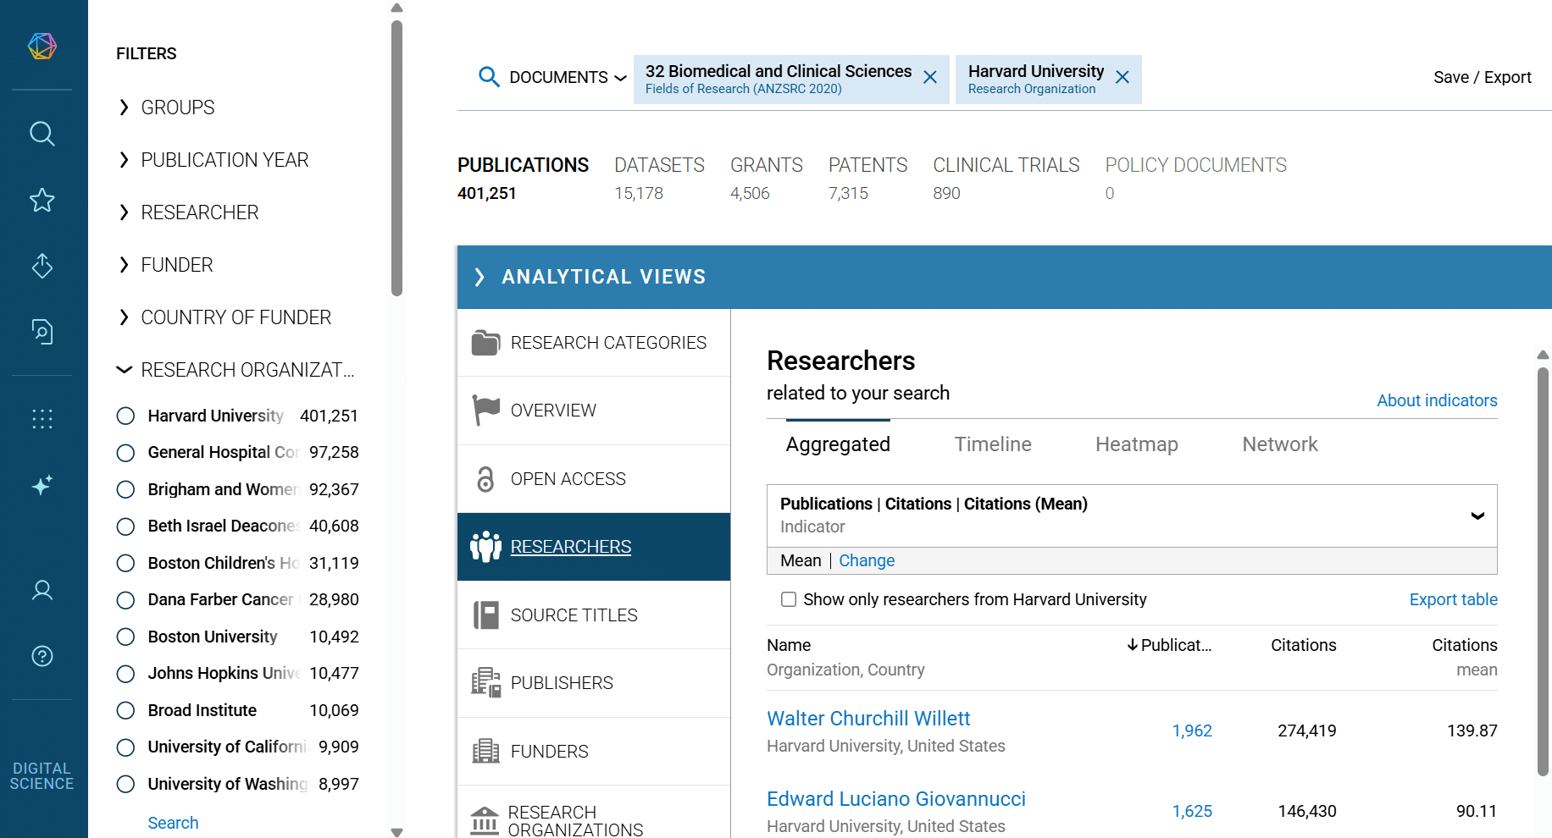This screenshot has width=1552, height=838.
Task: Select the Broad Institute radio option
Action: click(125, 710)
